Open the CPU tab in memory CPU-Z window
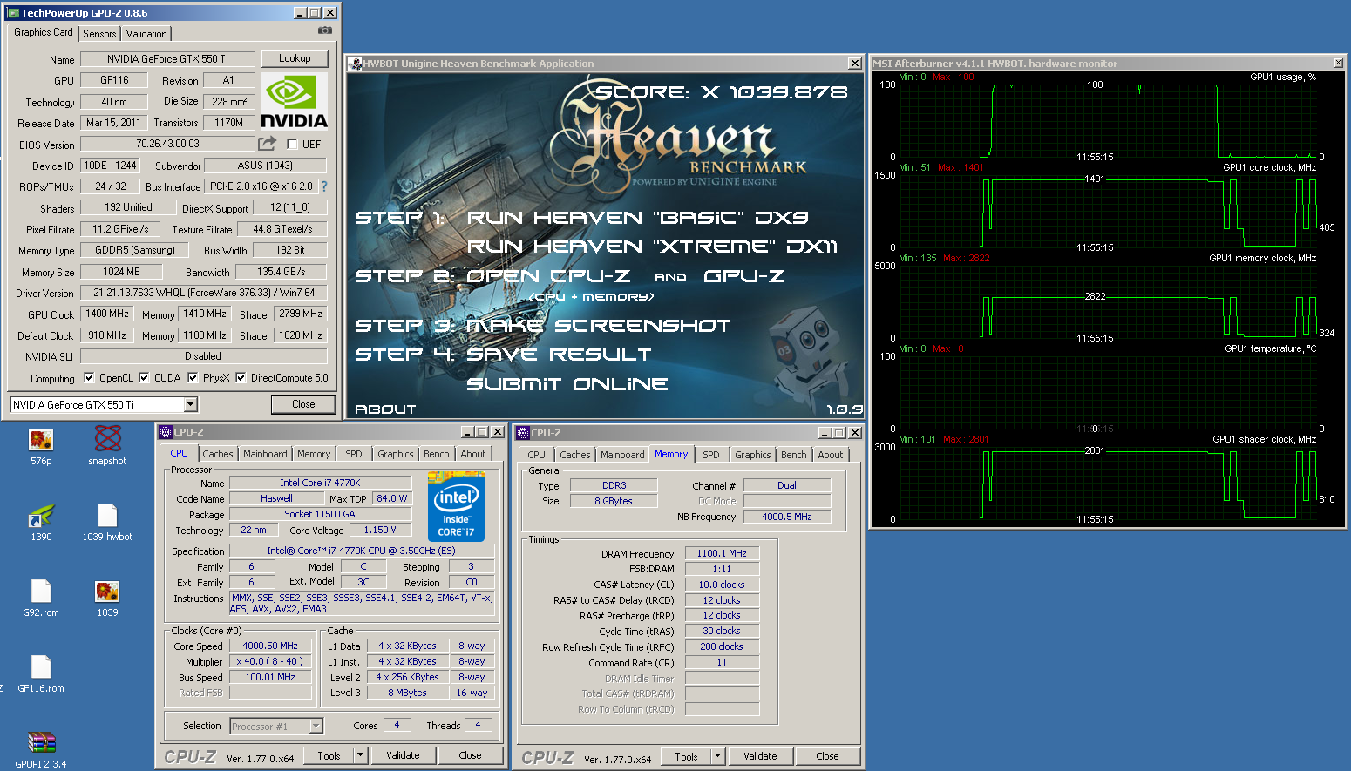This screenshot has height=771, width=1351. point(537,455)
